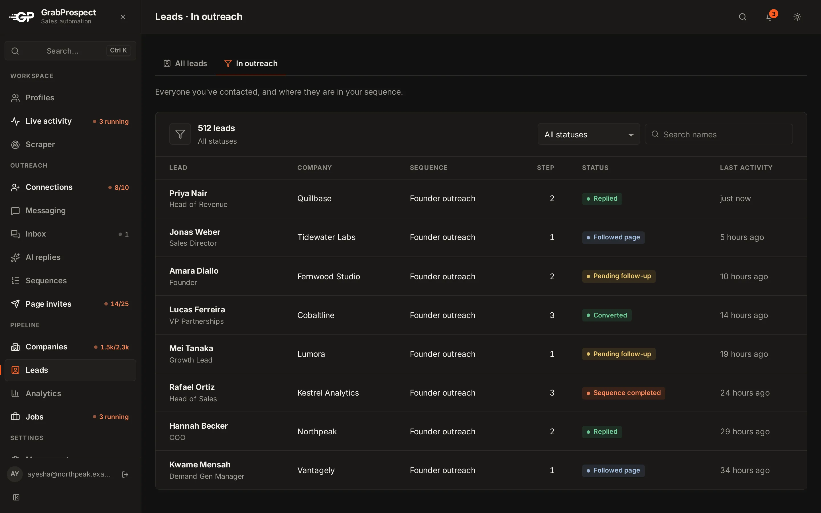Image resolution: width=821 pixels, height=513 pixels.
Task: Toggle light theme sun icon
Action: coord(797,17)
